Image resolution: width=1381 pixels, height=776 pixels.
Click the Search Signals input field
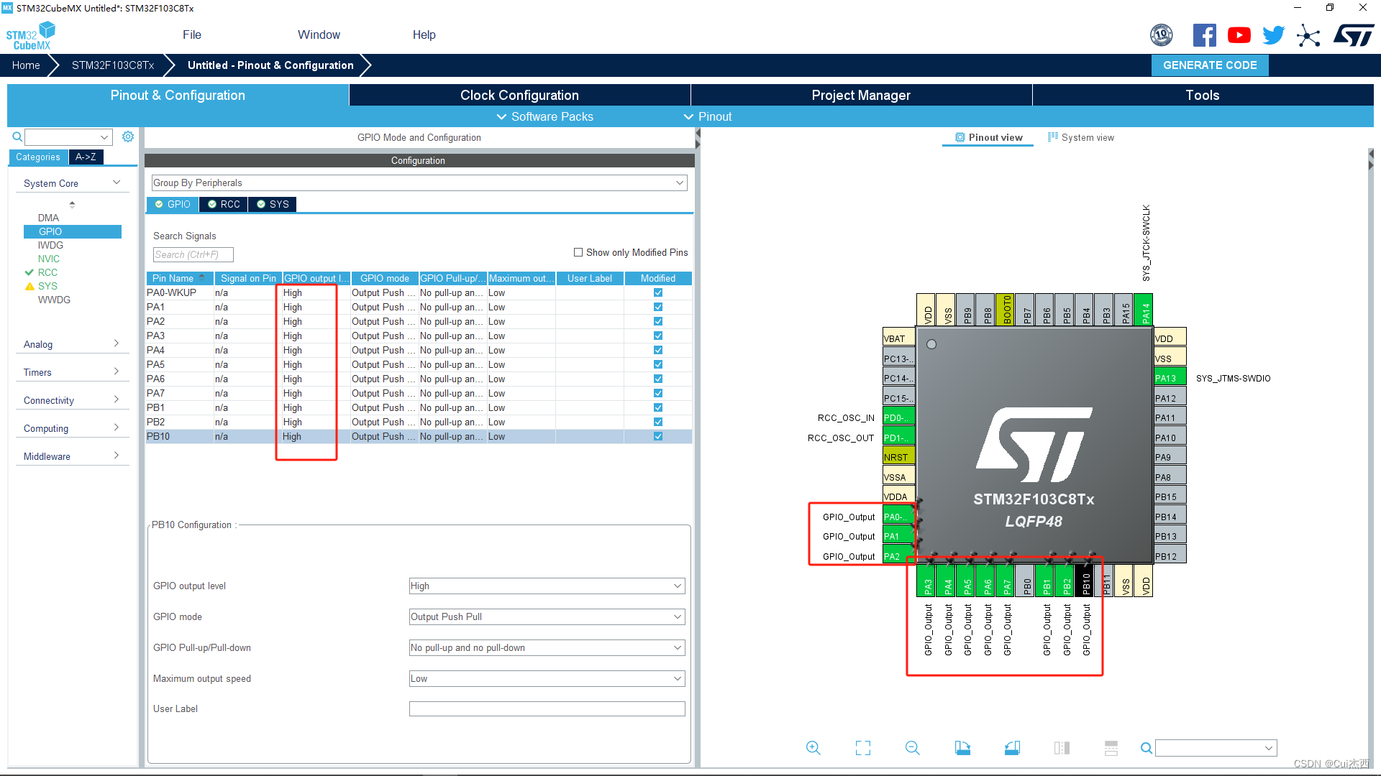coord(193,254)
